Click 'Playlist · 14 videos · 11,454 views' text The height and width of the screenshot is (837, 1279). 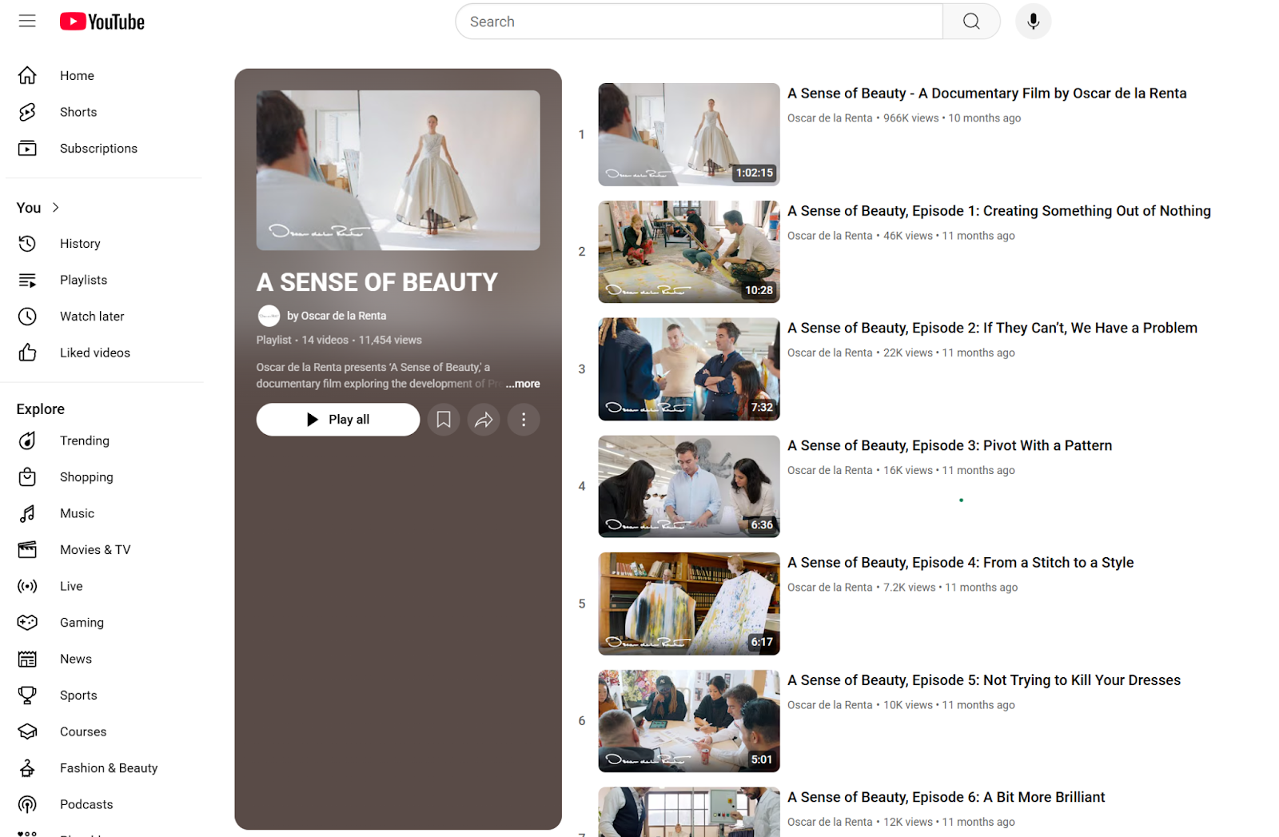coord(339,340)
